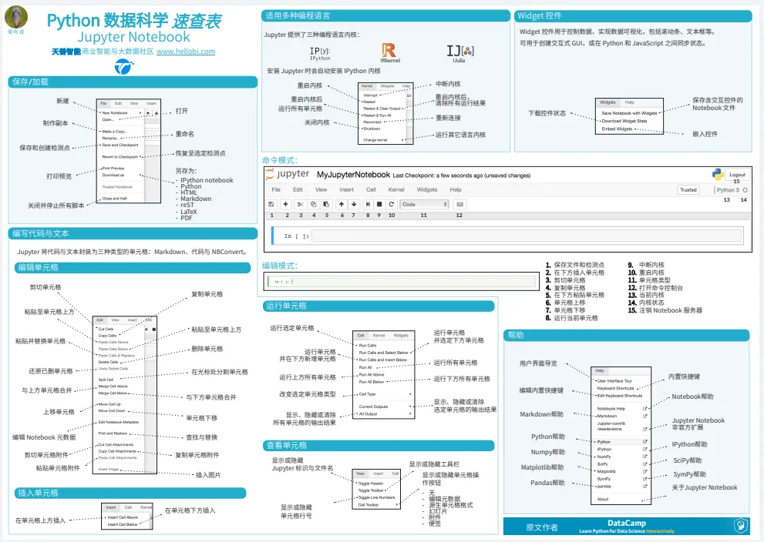Click the Python 3 kernel indicator

click(728, 190)
